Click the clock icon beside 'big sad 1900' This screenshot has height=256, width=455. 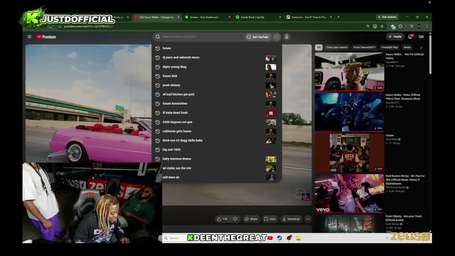tap(157, 150)
